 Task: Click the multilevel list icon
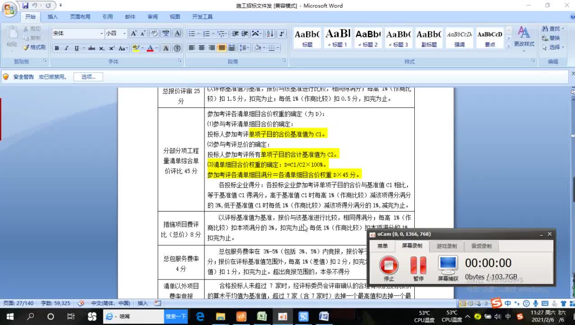point(222,33)
